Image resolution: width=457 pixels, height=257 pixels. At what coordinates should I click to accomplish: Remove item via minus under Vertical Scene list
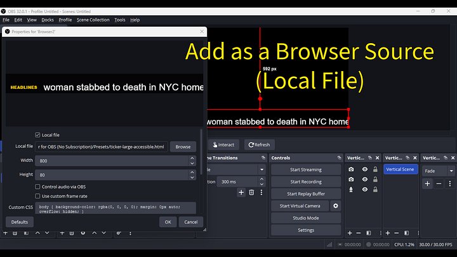[x=396, y=233]
